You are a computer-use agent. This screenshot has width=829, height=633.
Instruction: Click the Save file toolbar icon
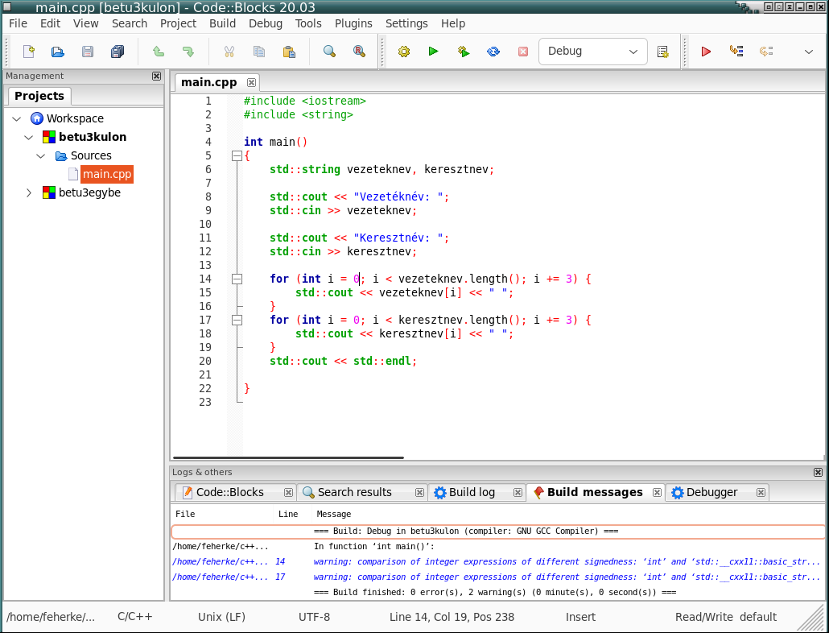pos(87,52)
